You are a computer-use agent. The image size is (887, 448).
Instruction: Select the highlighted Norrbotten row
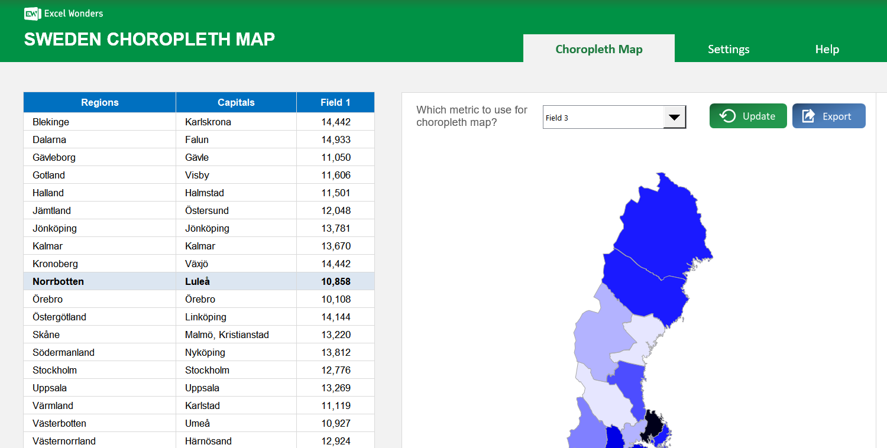pos(99,281)
